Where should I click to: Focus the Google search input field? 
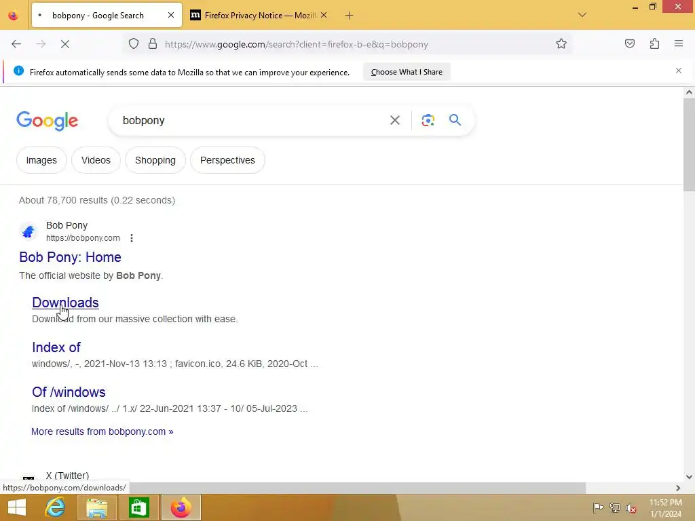250,120
